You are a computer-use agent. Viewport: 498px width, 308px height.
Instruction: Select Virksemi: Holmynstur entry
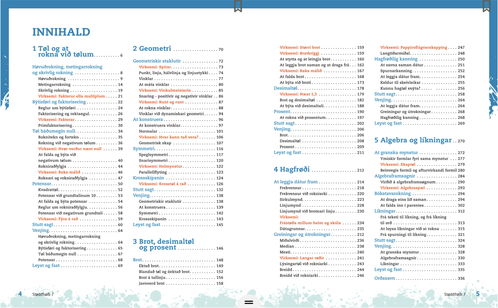(x=181, y=166)
